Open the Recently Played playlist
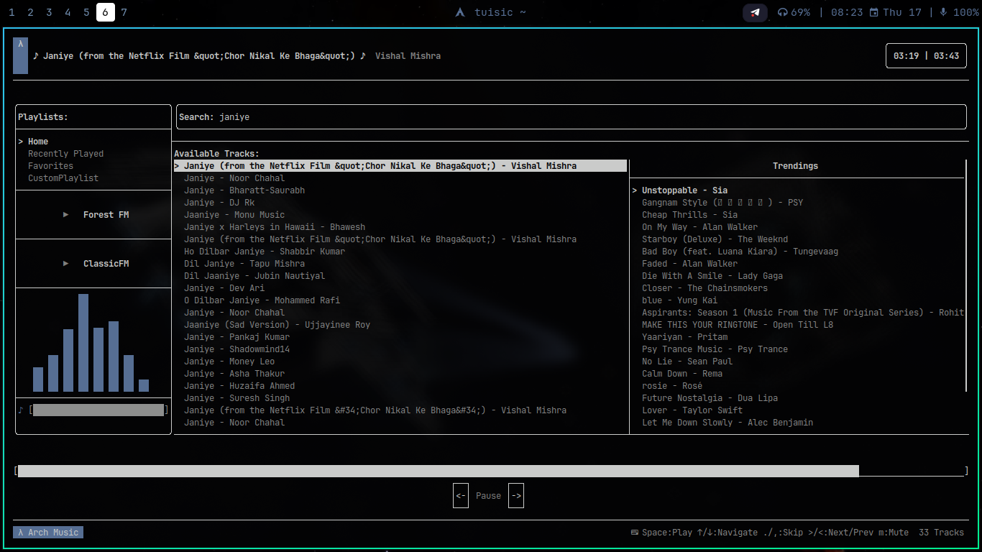982x552 pixels. point(65,154)
